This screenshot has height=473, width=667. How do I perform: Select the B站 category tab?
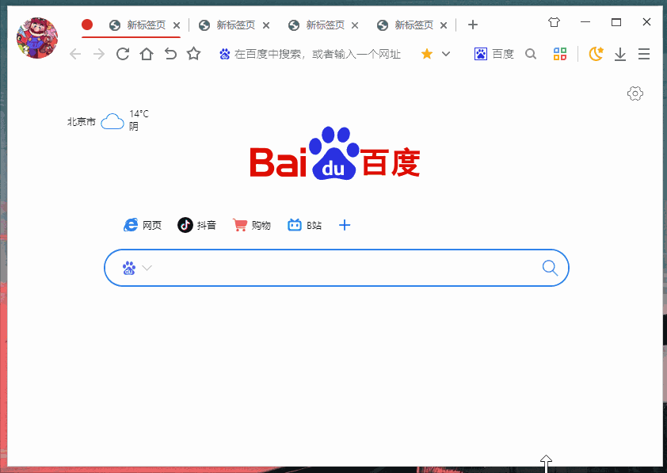click(x=304, y=225)
